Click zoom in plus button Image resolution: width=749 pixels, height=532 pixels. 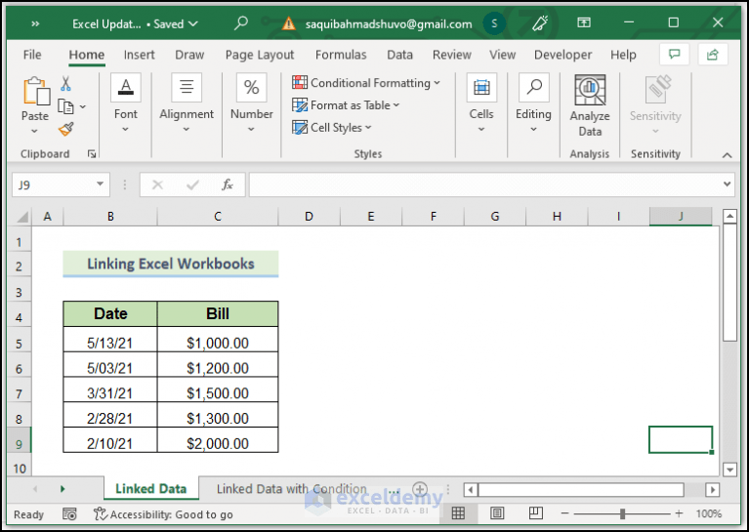(x=679, y=513)
